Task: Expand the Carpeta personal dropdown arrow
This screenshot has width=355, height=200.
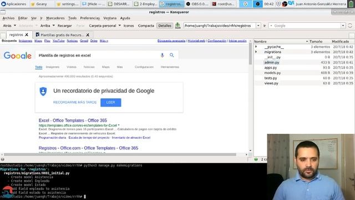Action: point(120,26)
